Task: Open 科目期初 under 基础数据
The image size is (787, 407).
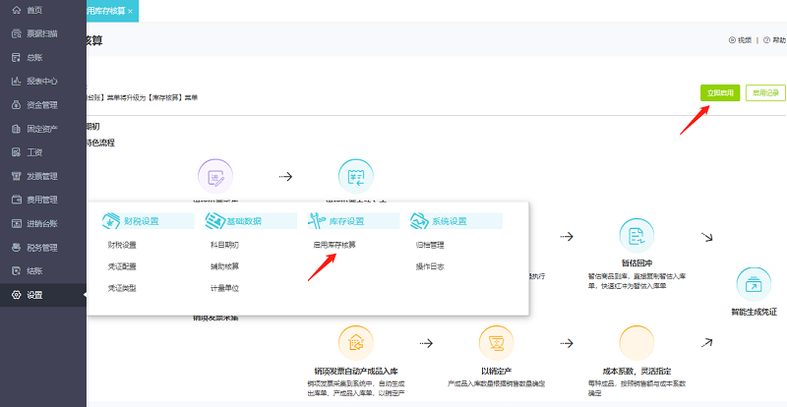Action: pyautogui.click(x=224, y=245)
